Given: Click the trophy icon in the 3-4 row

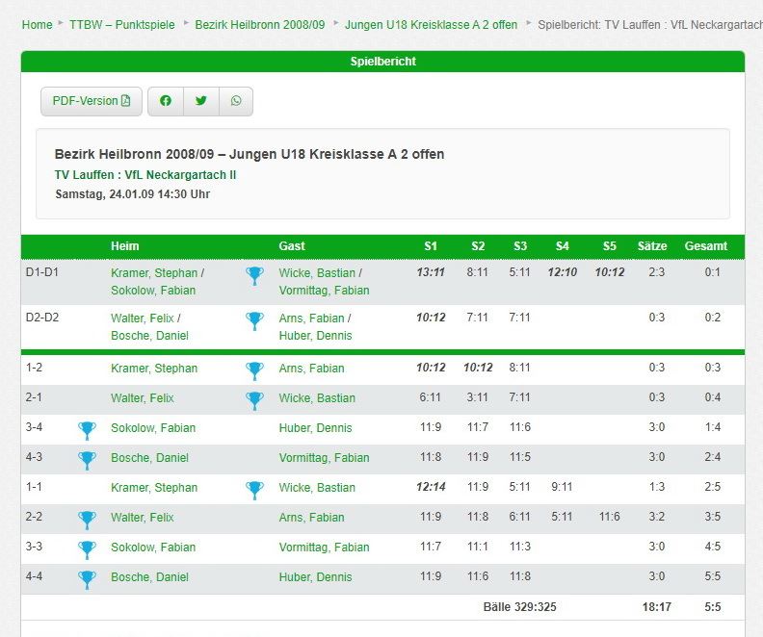Looking at the screenshot, I should 87,430.
